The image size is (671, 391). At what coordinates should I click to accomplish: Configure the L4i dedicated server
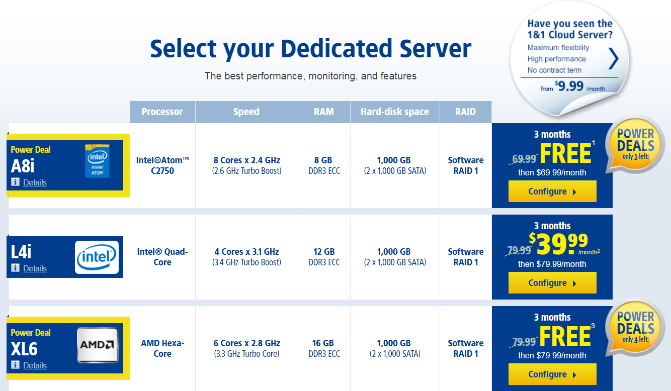click(x=552, y=282)
